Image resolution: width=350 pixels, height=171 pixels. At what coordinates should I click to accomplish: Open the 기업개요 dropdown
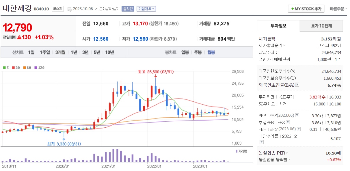pos(146,9)
